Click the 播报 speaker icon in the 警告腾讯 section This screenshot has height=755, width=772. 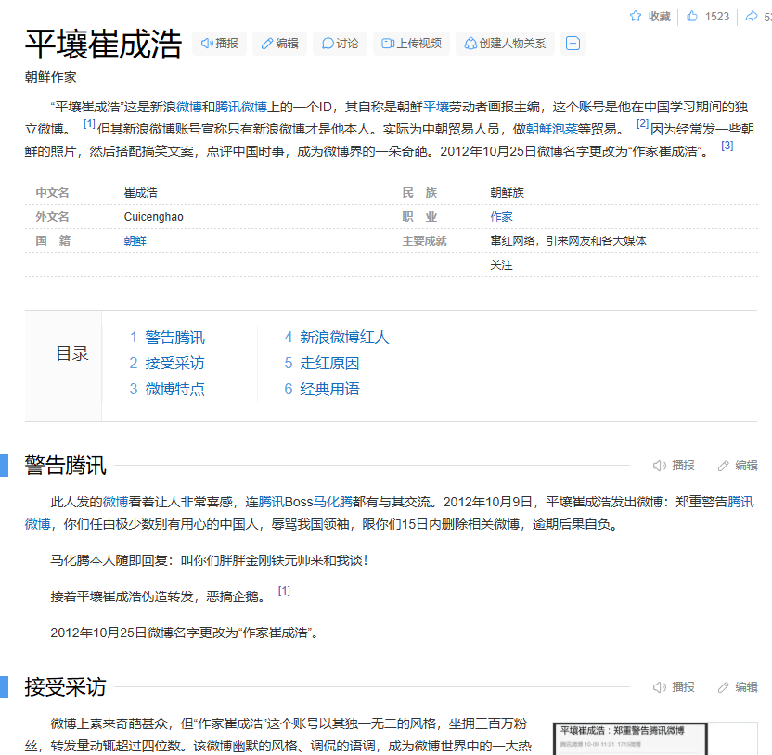click(660, 466)
